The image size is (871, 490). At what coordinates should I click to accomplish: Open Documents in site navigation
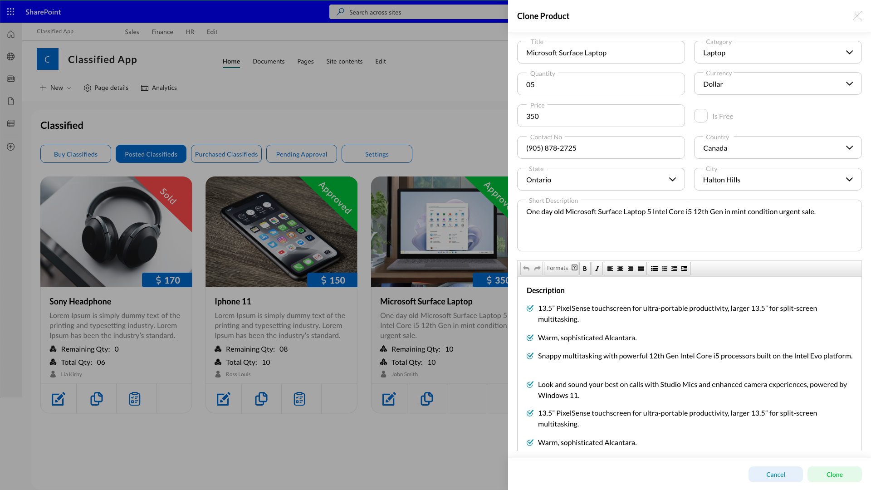(269, 61)
